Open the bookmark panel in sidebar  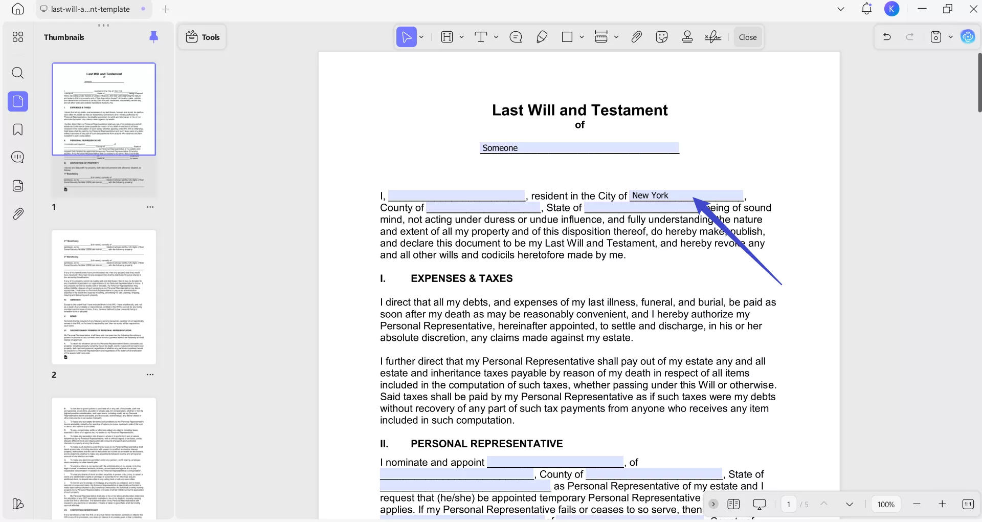[x=18, y=130]
